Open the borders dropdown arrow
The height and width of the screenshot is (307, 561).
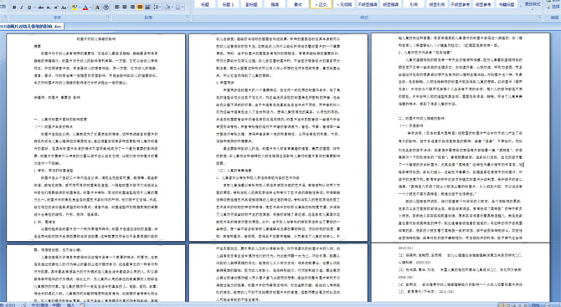[x=183, y=8]
